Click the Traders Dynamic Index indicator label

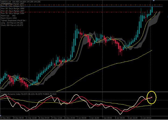click(x=28, y=94)
